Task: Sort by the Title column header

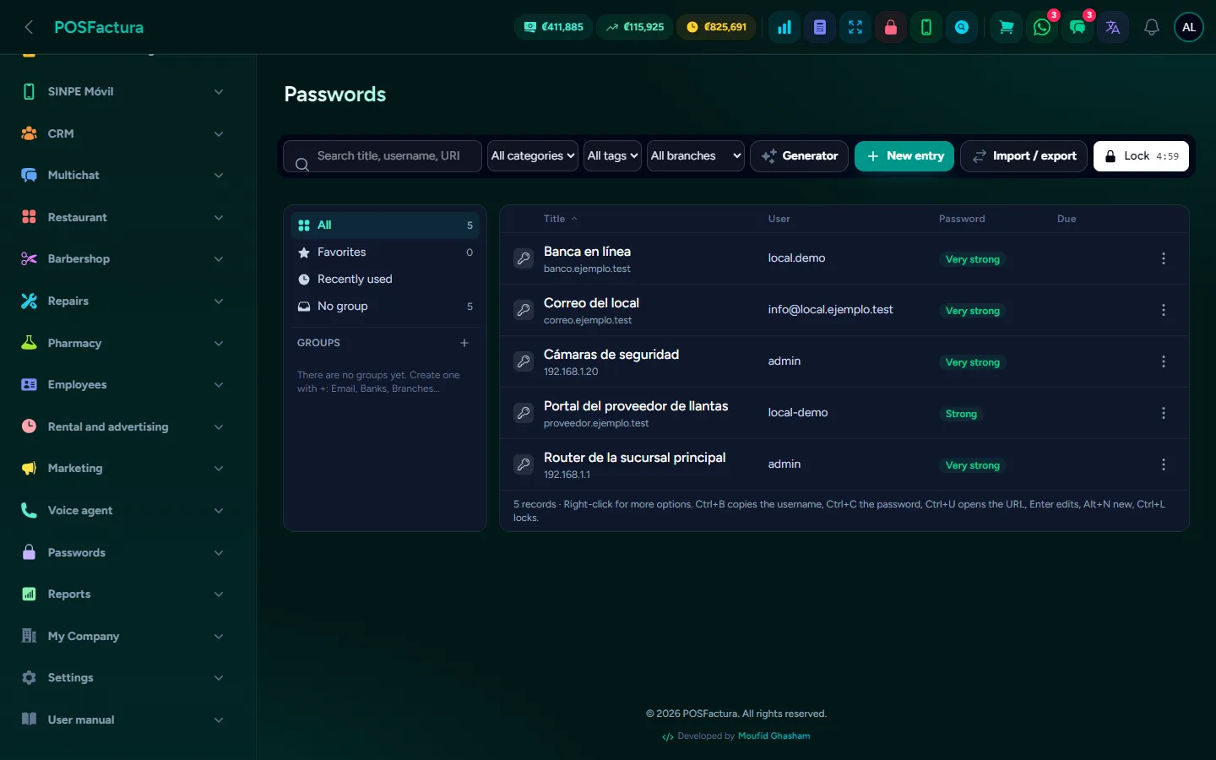Action: (561, 219)
